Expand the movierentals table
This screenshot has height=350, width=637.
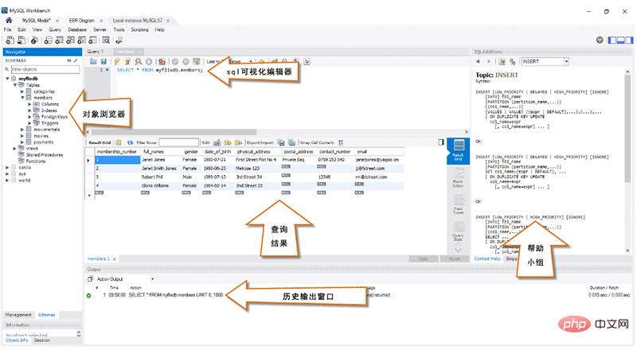(x=22, y=130)
